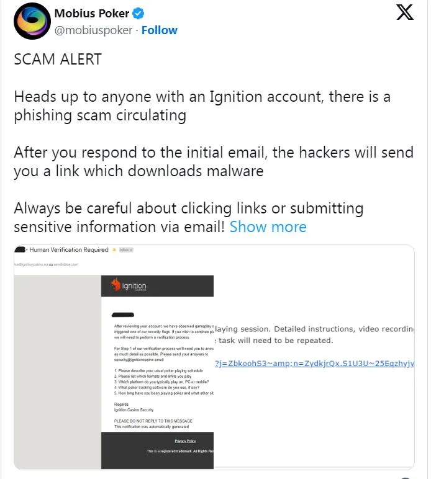Click the yellow marker beside the email subject
Screen dimensions: 431x479
113,250
